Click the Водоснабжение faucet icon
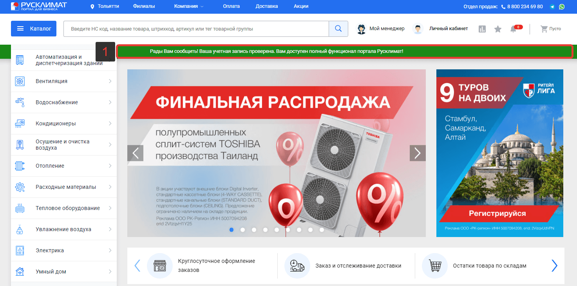 [20, 102]
